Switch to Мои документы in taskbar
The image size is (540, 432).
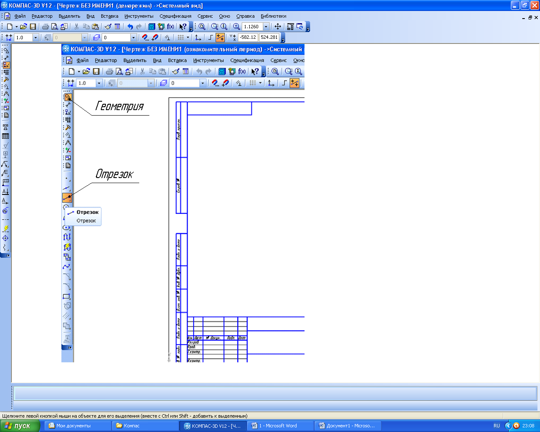pos(78,426)
